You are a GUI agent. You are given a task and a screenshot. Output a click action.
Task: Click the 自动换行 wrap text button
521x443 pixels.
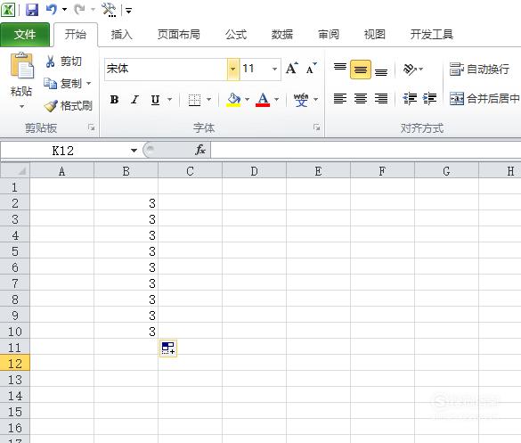[479, 70]
